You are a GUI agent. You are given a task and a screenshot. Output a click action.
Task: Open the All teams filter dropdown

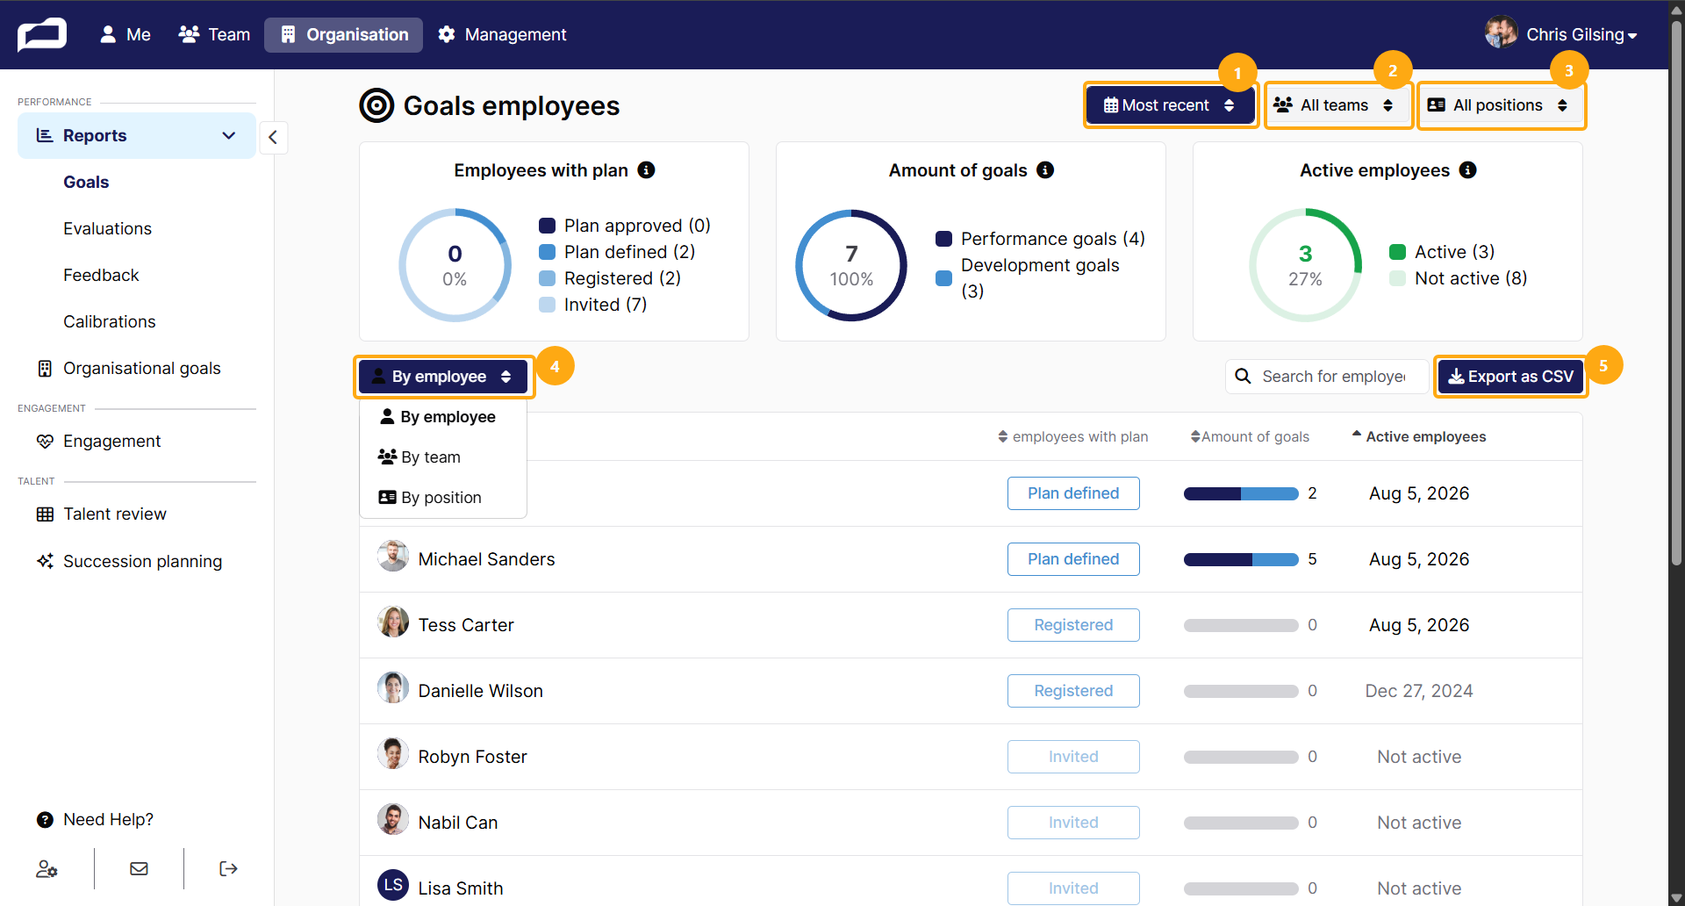point(1337,105)
